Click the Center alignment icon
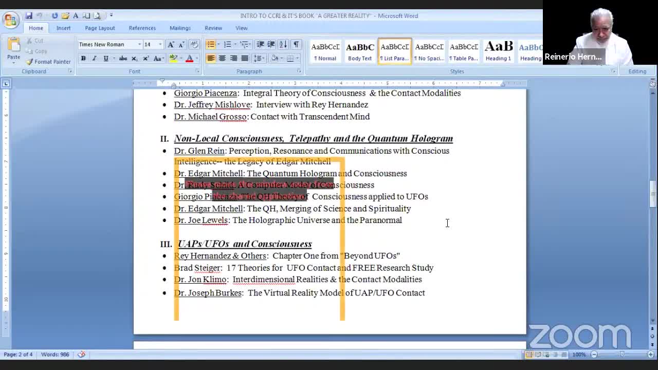658x370 pixels. coord(222,59)
